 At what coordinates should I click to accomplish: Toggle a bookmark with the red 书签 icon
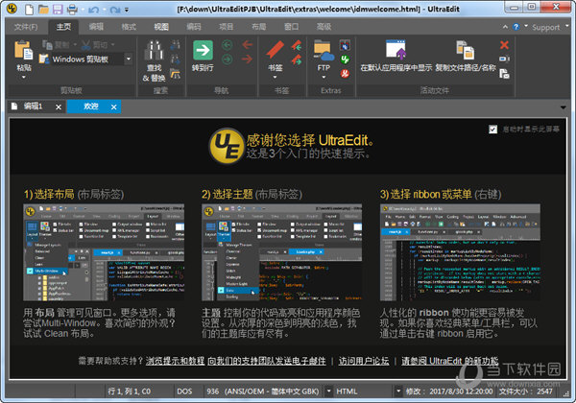(x=276, y=50)
